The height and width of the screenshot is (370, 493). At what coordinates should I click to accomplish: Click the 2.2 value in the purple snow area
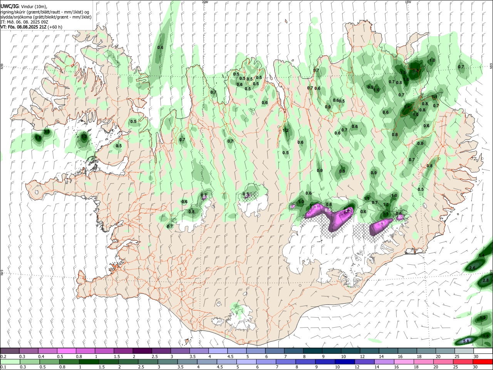click(x=349, y=210)
